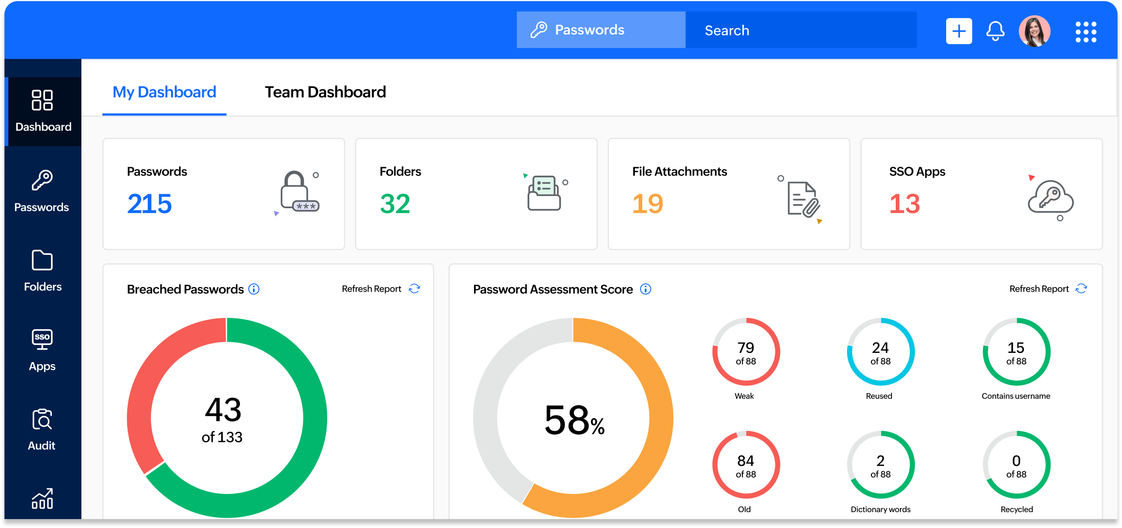This screenshot has height=528, width=1122.
Task: Switch to the Team Dashboard tab
Action: click(x=325, y=92)
